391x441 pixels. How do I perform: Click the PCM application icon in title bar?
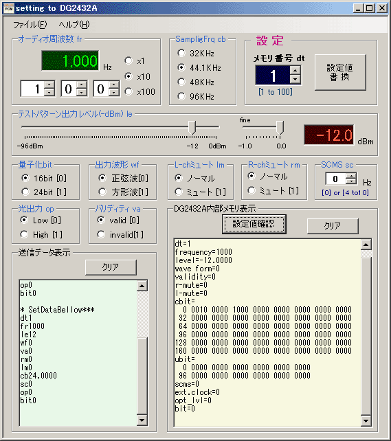pos(9,8)
